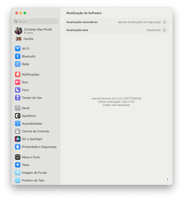This screenshot has width=184, height=200.
Task: Open Família sharing settings
Action: tap(36, 39)
